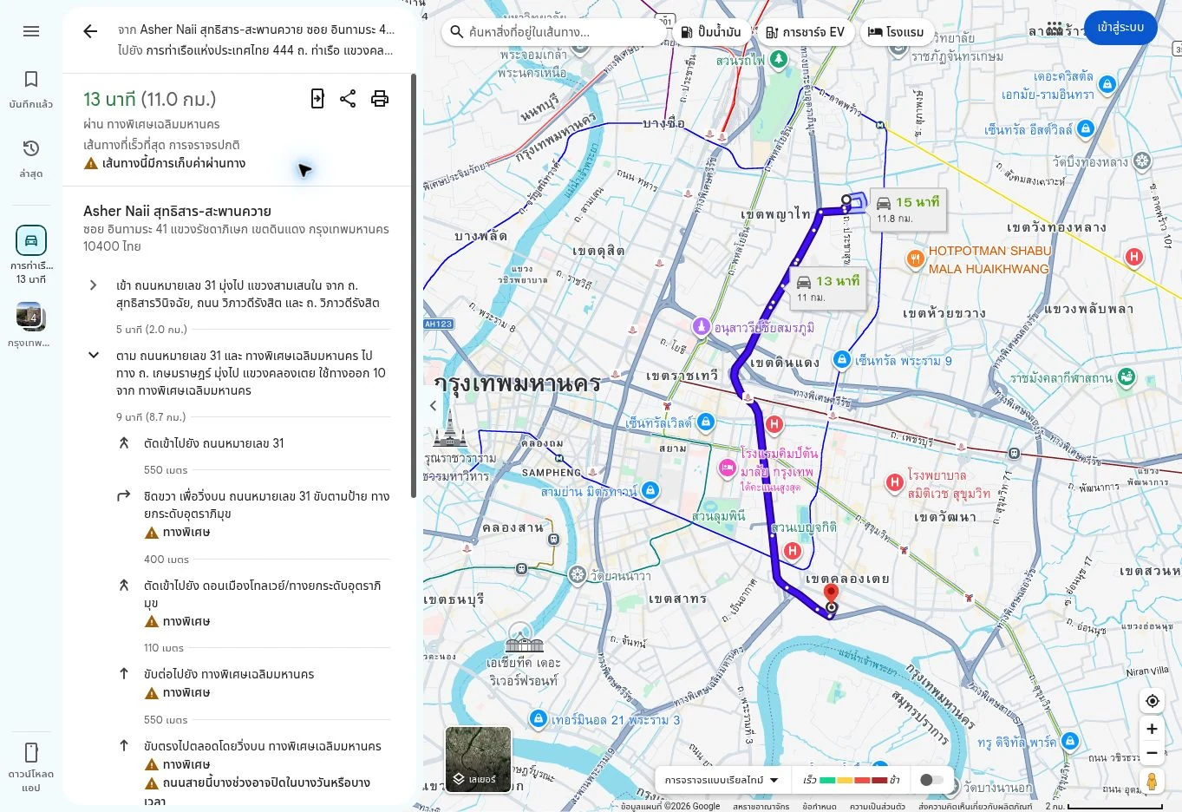Click the search along route field
This screenshot has height=812, width=1182.
(554, 32)
